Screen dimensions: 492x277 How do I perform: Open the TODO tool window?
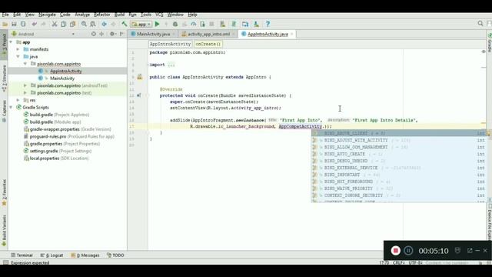115,255
